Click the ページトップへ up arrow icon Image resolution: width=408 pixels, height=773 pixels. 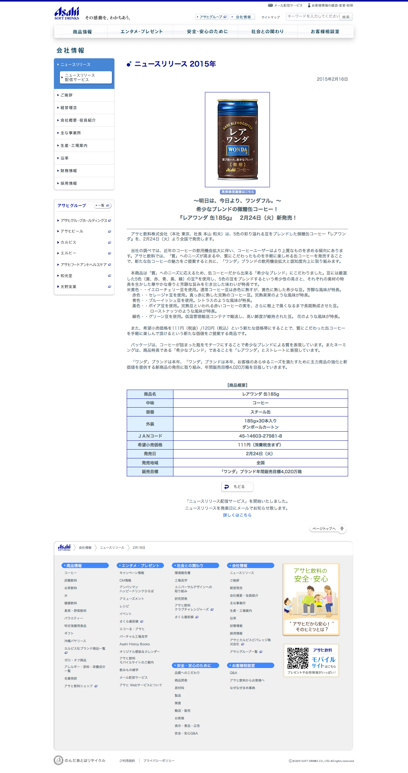point(342,529)
